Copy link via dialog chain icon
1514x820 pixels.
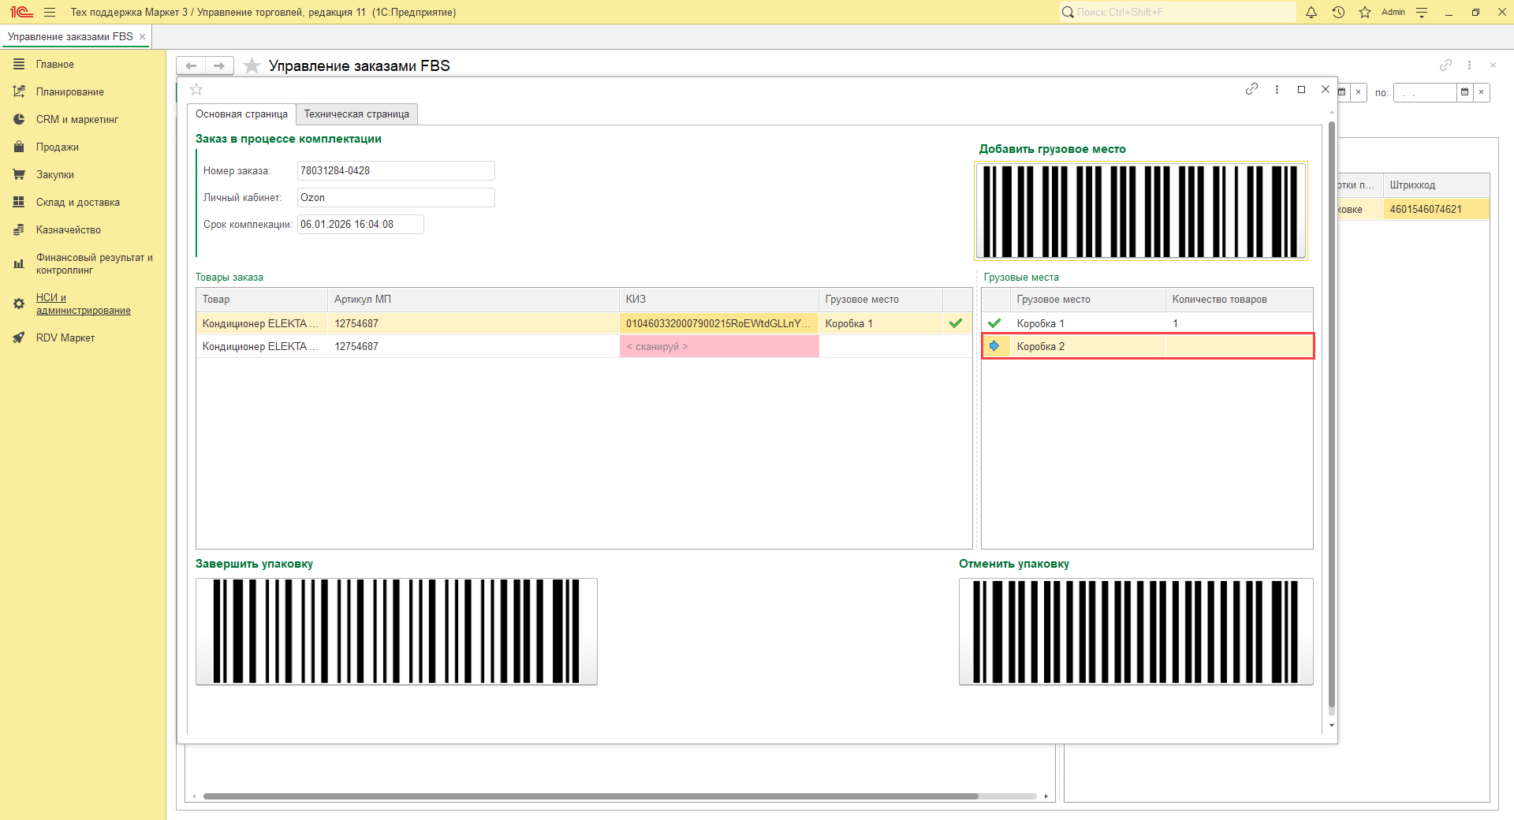point(1251,89)
